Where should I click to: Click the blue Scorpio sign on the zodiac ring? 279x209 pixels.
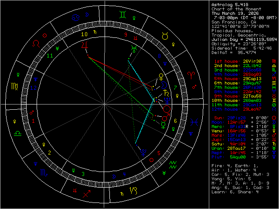tap(44, 172)
